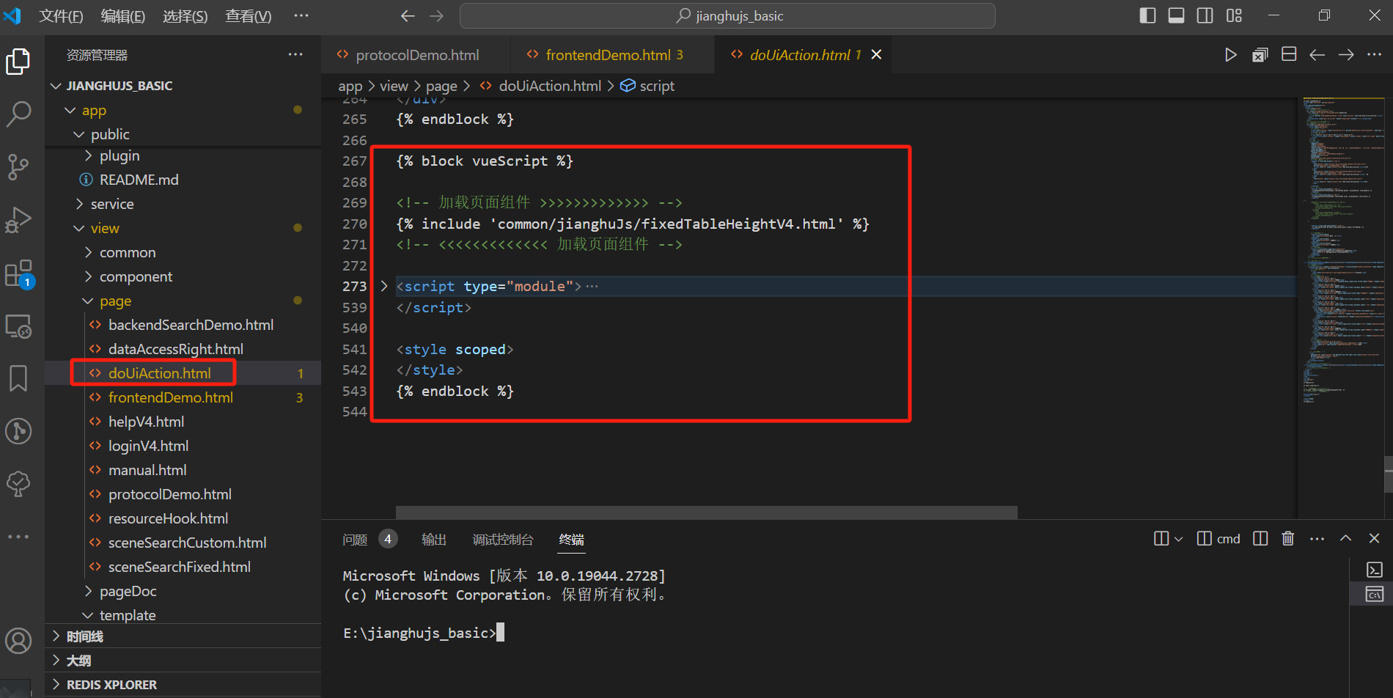Image resolution: width=1393 pixels, height=698 pixels.
Task: Open the 查看 menu
Action: click(x=248, y=16)
